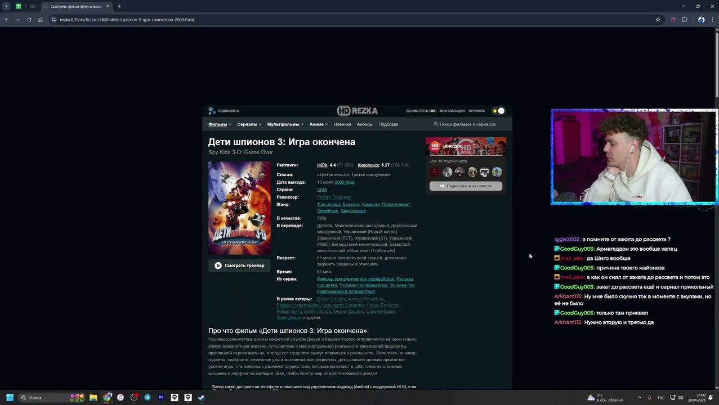Viewport: 719px width, 405px height.
Task: Open File Explorer from taskbar
Action: pos(93,398)
